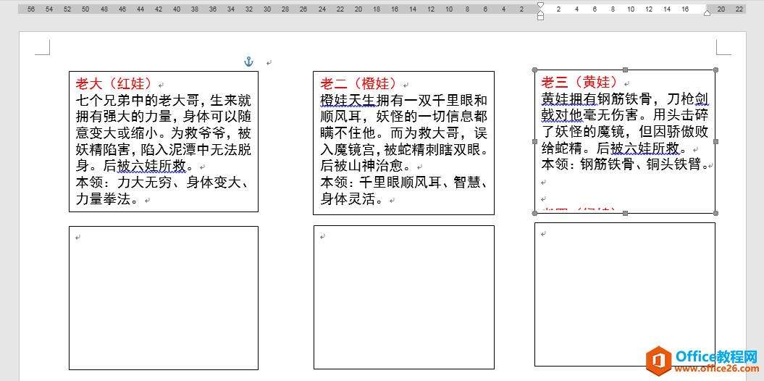764x381 pixels.
Task: Click bottom-right resize handle of selected text box
Action: (x=715, y=213)
